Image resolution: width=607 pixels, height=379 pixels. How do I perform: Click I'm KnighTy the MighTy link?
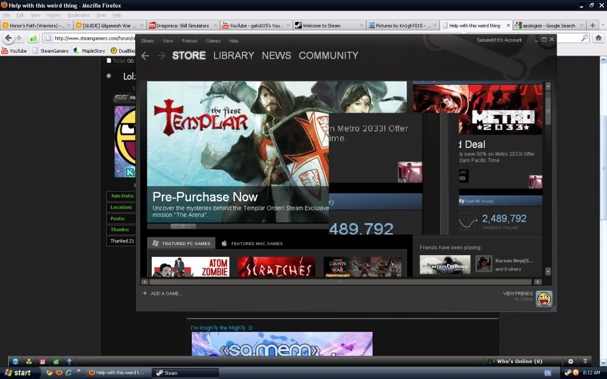point(222,328)
